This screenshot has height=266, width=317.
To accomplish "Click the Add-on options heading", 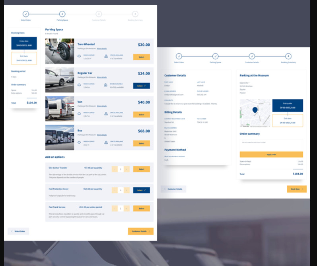I will [55, 157].
